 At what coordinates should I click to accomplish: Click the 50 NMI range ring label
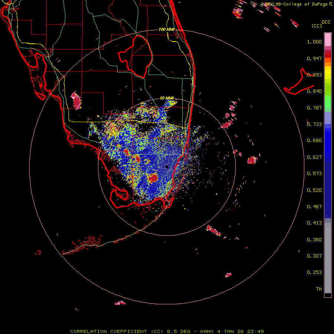(x=167, y=98)
